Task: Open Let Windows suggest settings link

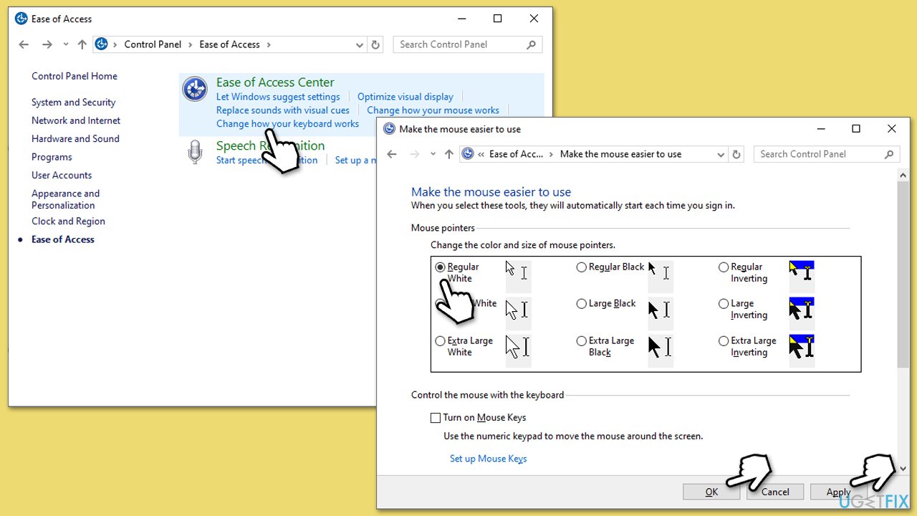Action: (278, 97)
